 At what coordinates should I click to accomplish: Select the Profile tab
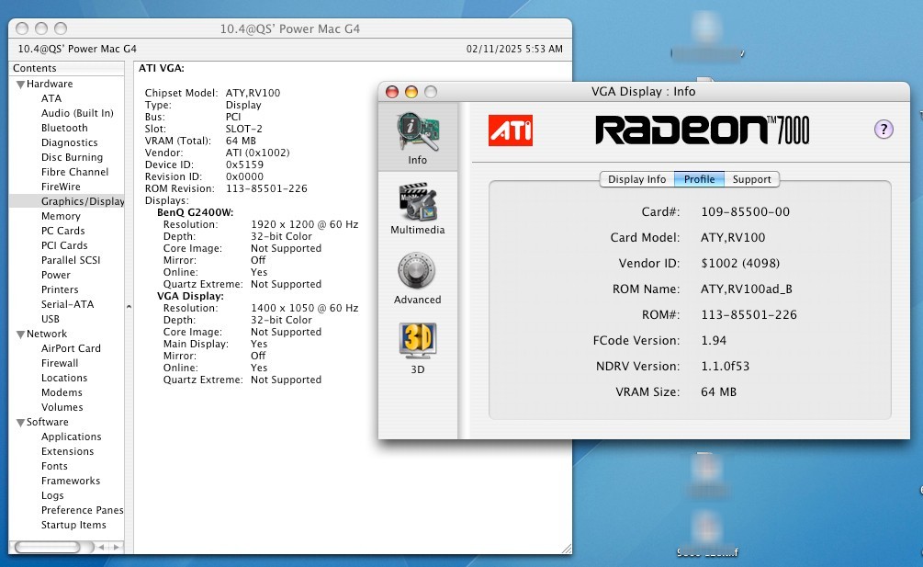click(699, 179)
